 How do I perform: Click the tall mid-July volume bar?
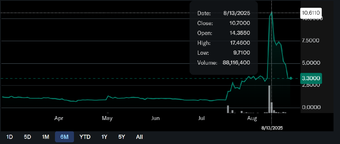[x=228, y=109]
